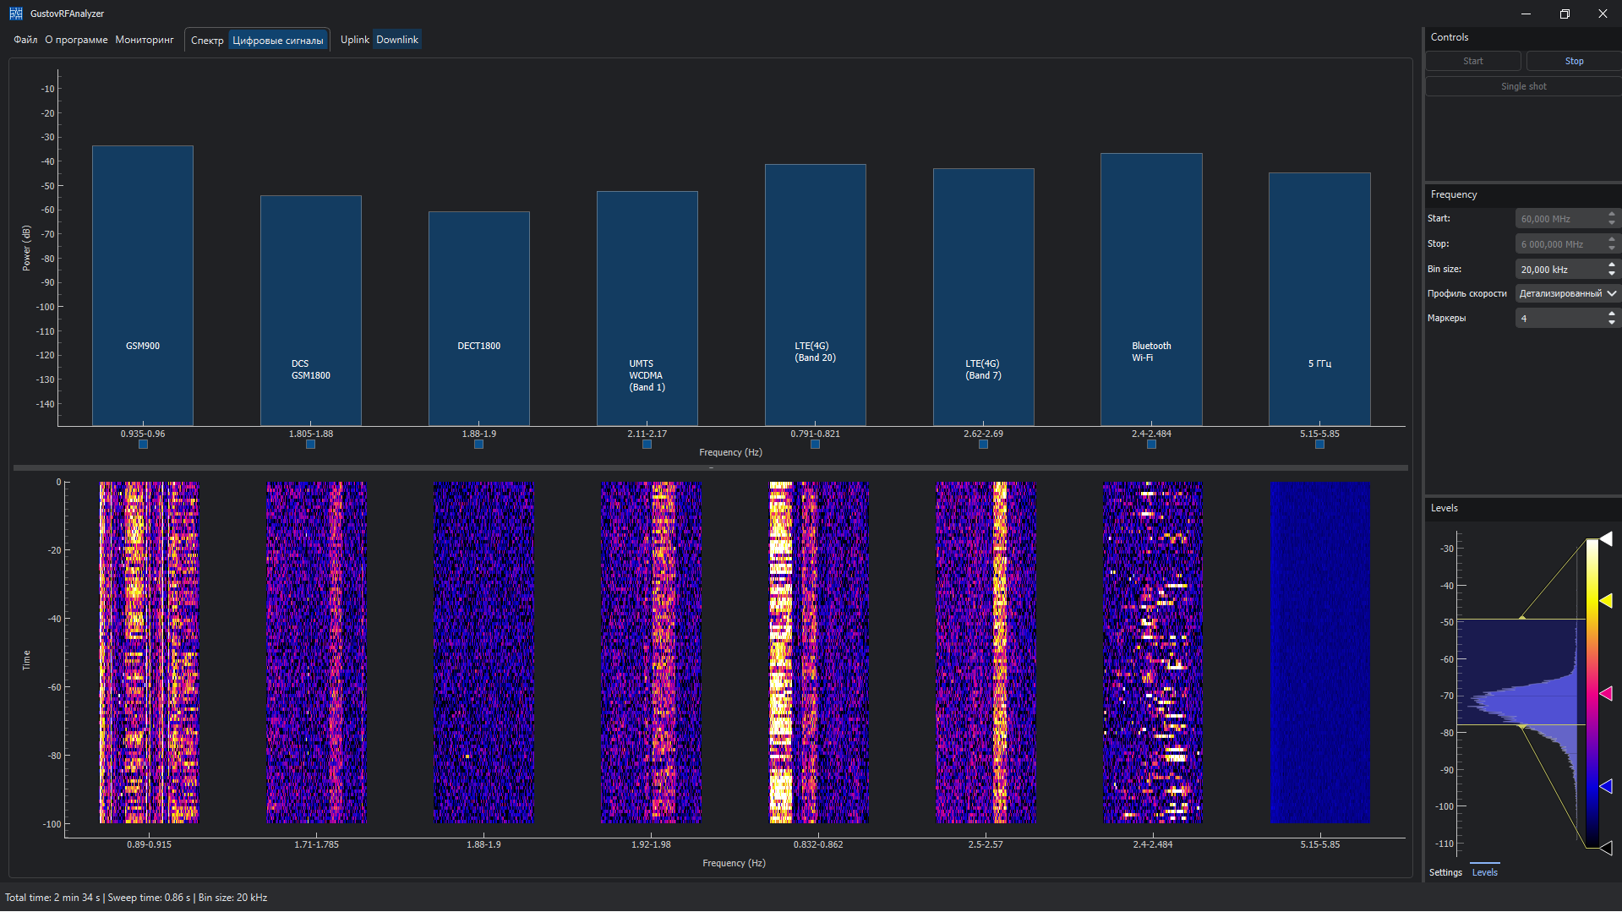
Task: Click the blue triangle gradient marker
Action: (1606, 786)
